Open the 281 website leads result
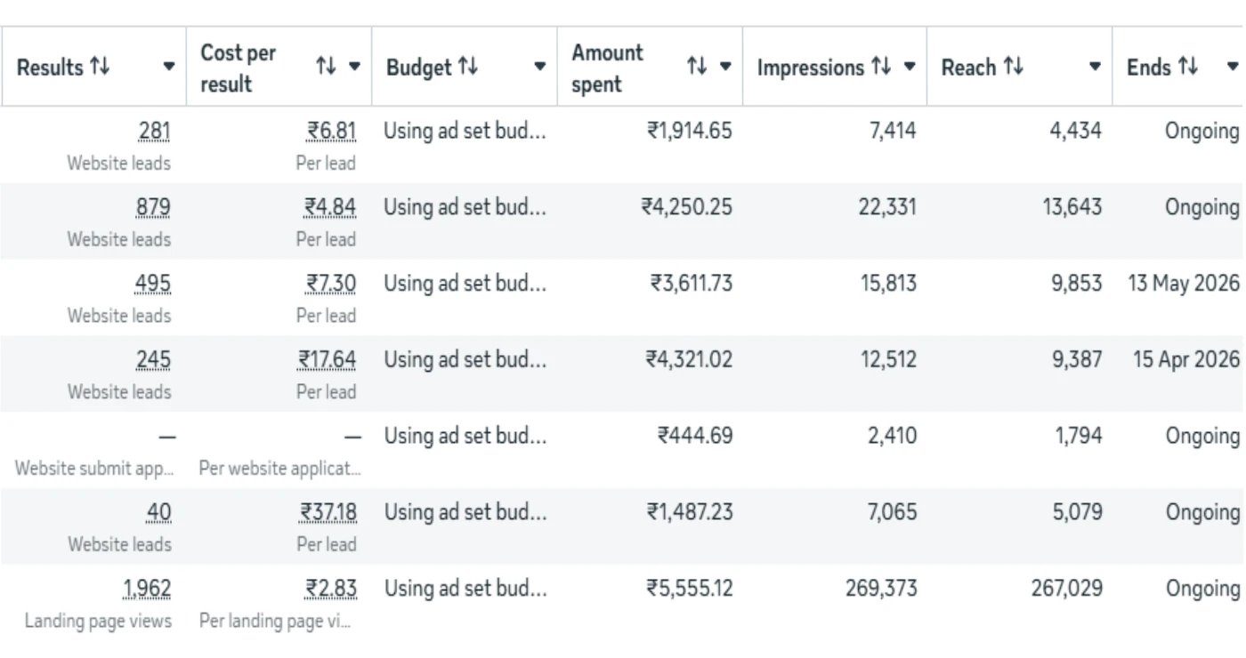Screen dimensions: 1246x658 pyautogui.click(x=154, y=132)
